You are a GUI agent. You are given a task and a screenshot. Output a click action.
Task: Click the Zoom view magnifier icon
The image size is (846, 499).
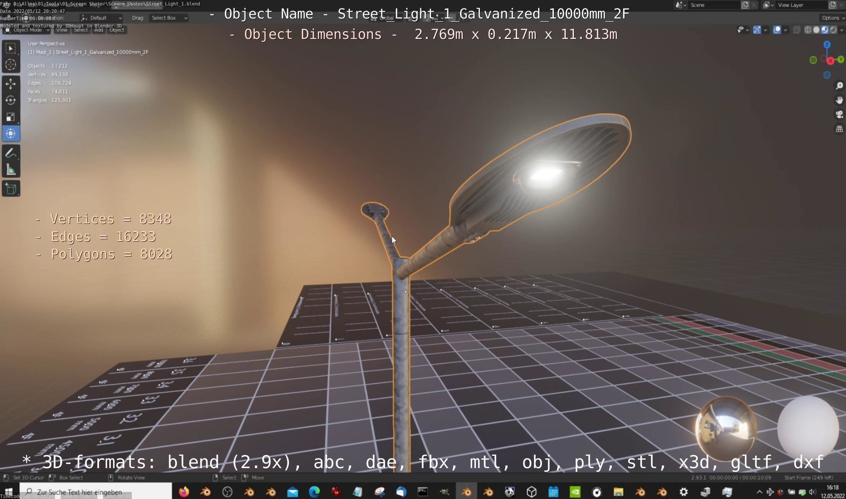tap(839, 86)
